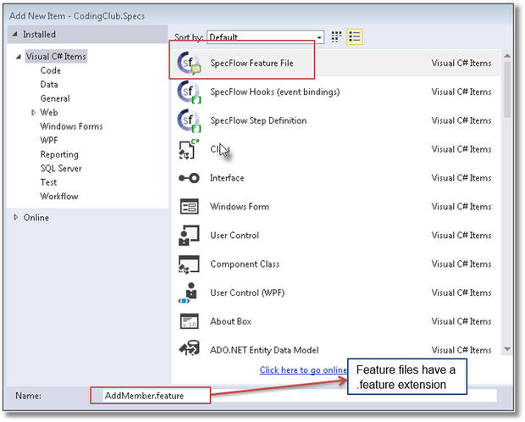The width and height of the screenshot is (525, 422).
Task: Select 'About Box' template name
Action: 230,321
